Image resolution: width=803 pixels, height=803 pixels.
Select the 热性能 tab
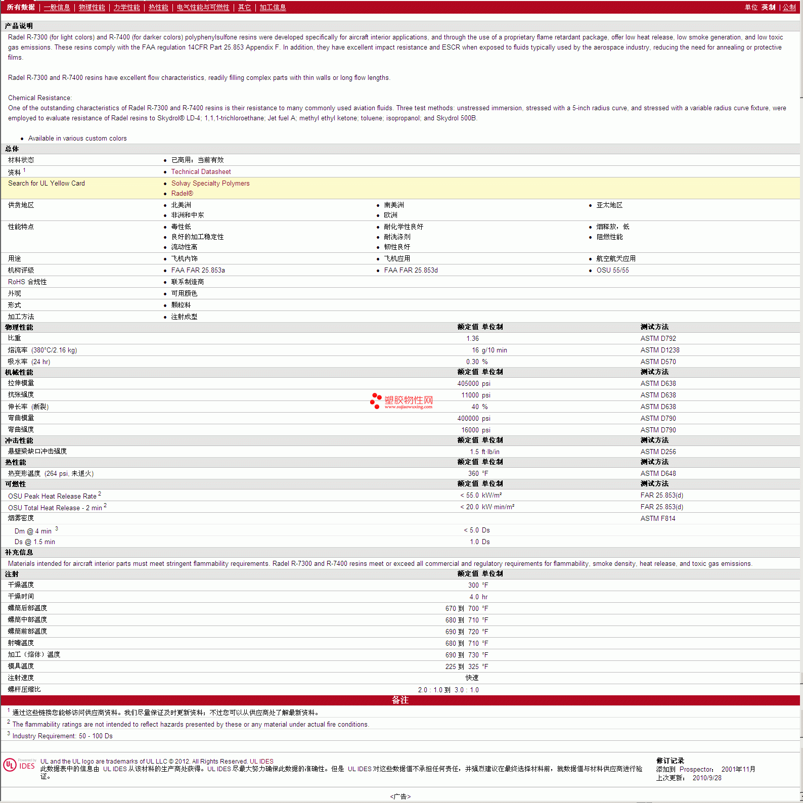pyautogui.click(x=158, y=7)
